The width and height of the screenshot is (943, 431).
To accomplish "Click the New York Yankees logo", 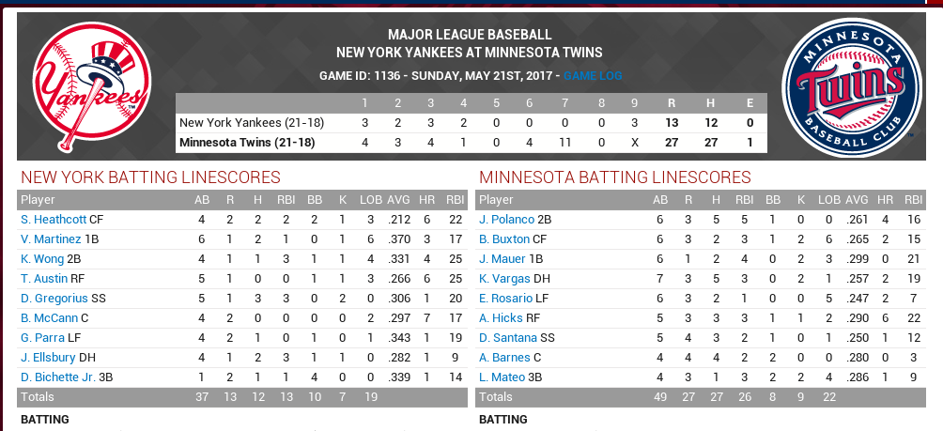I will pyautogui.click(x=90, y=86).
